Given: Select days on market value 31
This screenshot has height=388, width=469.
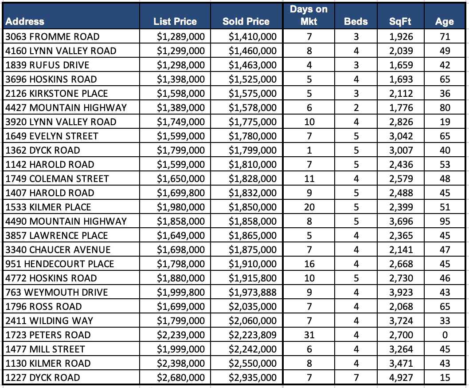Looking at the screenshot, I should point(309,335).
